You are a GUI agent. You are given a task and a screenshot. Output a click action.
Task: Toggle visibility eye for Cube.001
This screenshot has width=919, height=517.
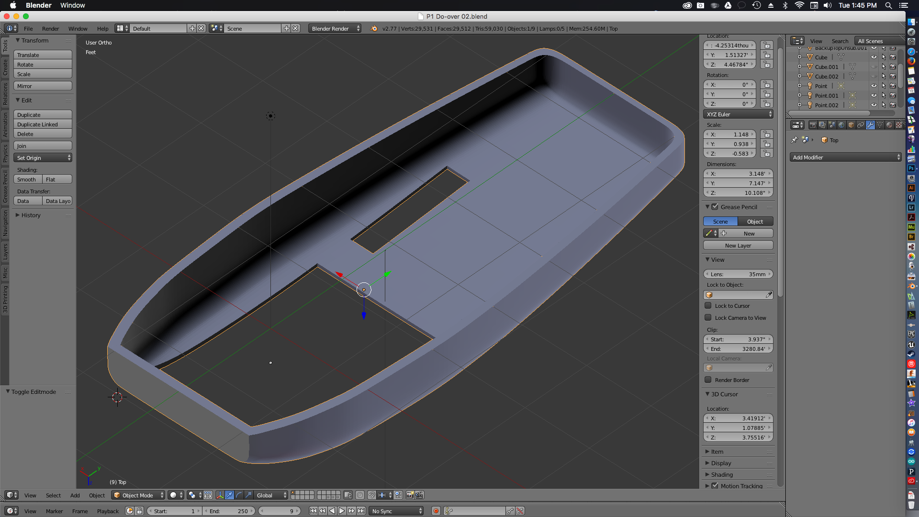point(874,67)
